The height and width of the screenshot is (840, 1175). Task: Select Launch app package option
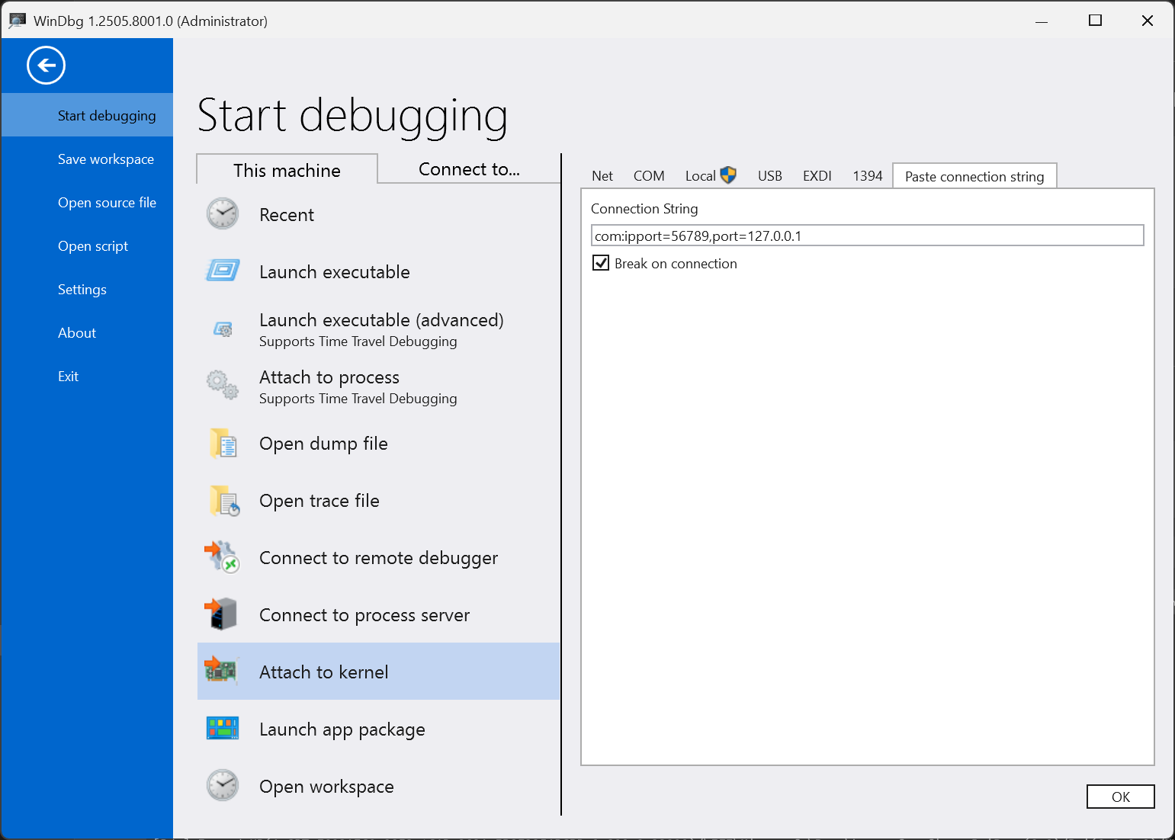coord(378,729)
